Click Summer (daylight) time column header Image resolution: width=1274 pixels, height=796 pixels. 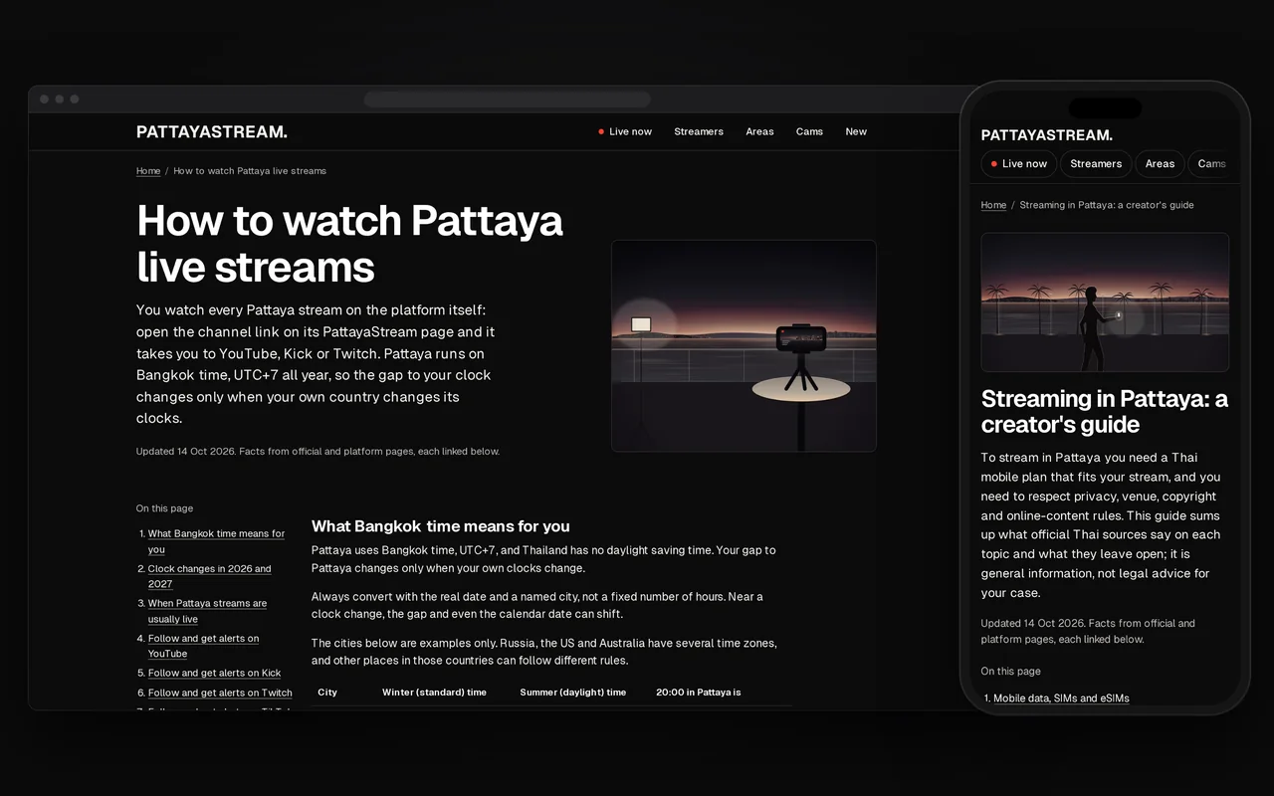[573, 693]
